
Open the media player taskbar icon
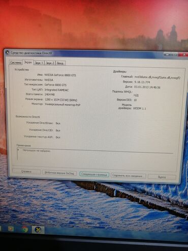click(x=11, y=229)
